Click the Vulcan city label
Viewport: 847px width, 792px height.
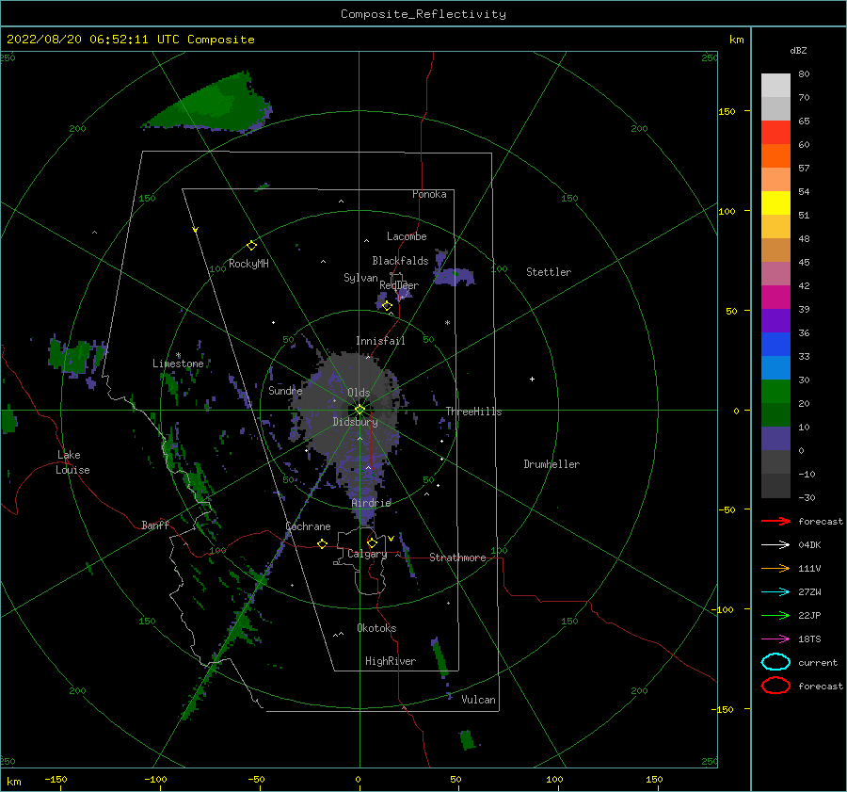coord(478,700)
